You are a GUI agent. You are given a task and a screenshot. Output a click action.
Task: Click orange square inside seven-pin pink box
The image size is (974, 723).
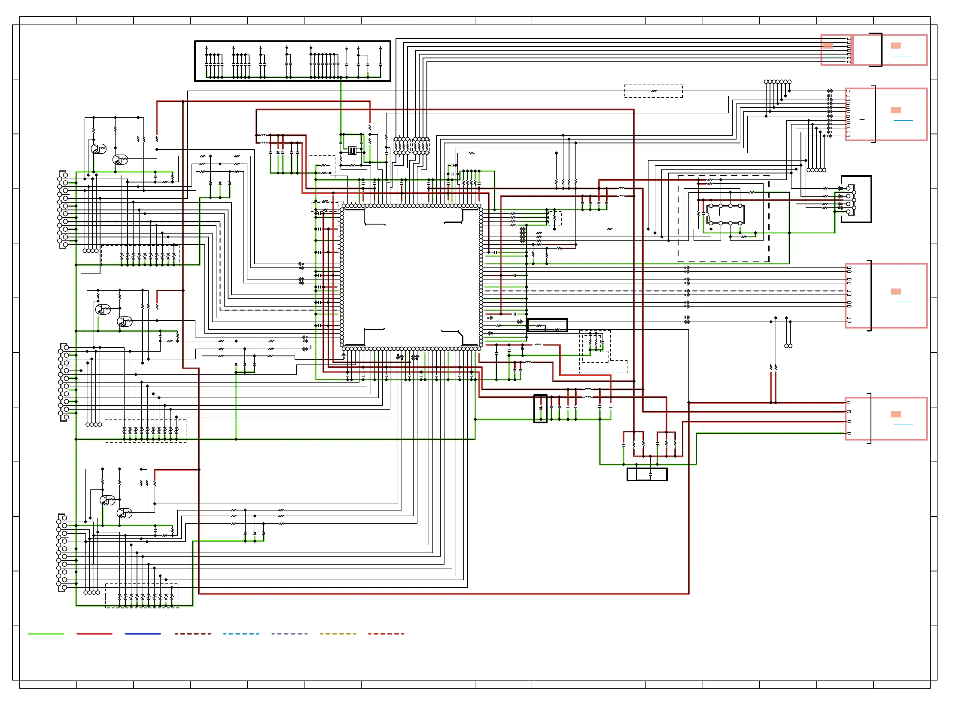[x=828, y=46]
